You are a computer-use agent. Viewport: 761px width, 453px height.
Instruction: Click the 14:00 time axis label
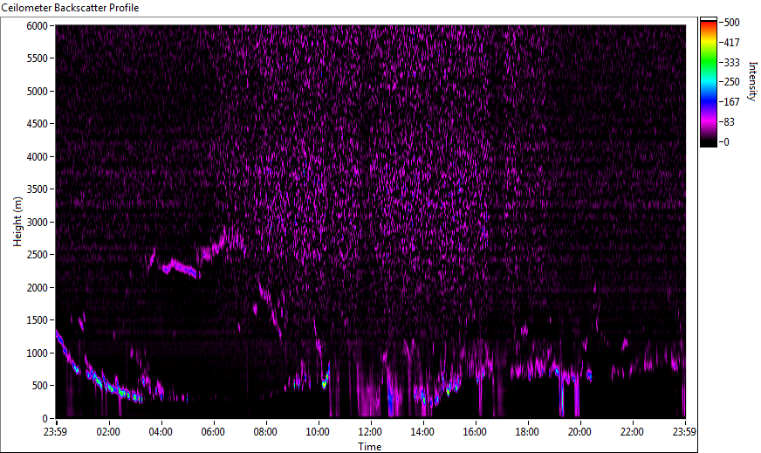pos(422,432)
